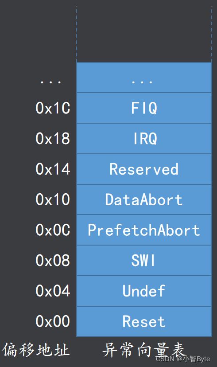
Task: Click the 0x1C offset address
Action: pyautogui.click(x=53, y=108)
